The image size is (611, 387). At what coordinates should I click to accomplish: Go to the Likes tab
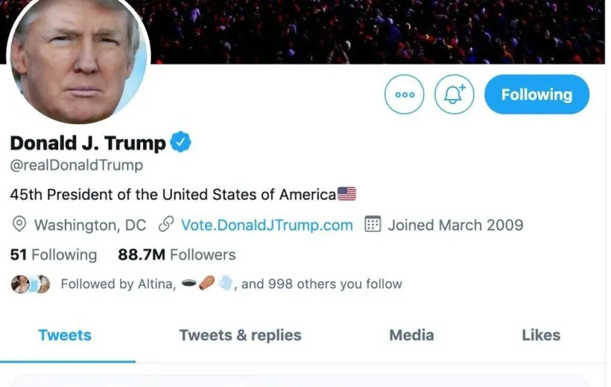(x=541, y=335)
